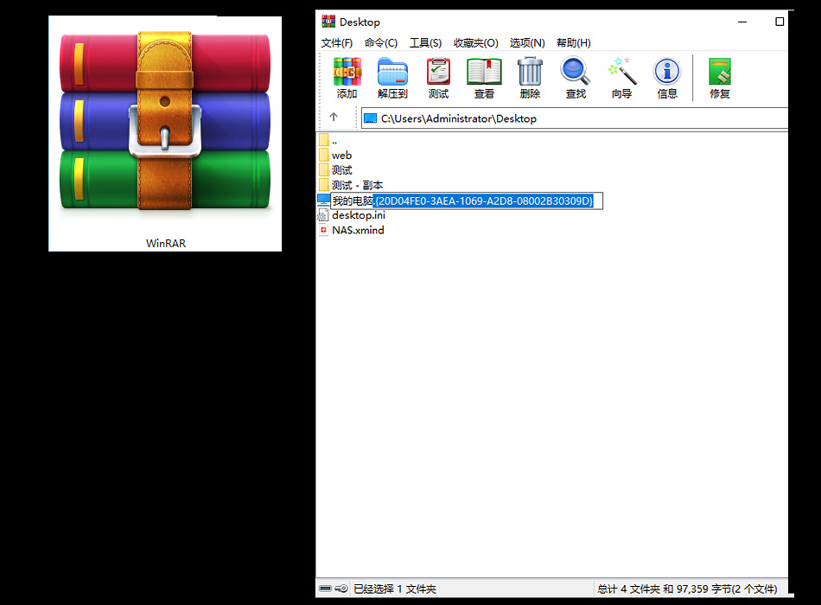Maximize the Desktop WinRAR window
The image size is (821, 605).
[x=780, y=22]
